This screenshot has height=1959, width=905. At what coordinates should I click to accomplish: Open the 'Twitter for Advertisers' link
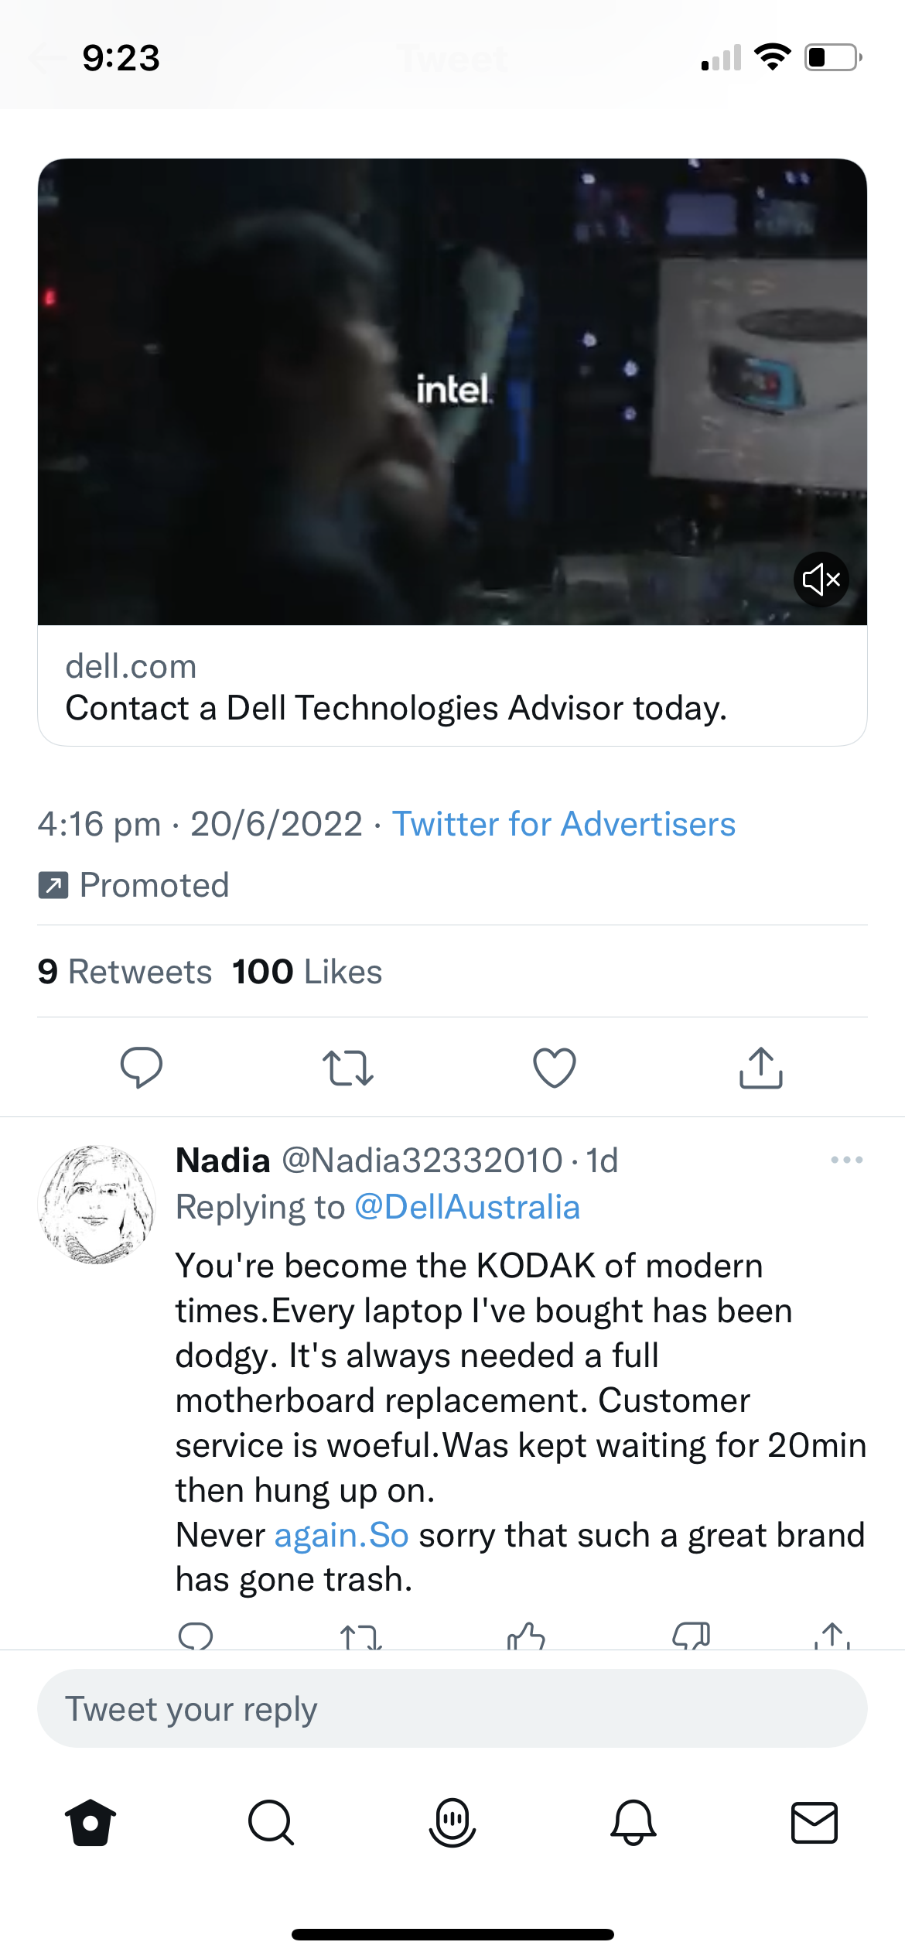coord(564,824)
